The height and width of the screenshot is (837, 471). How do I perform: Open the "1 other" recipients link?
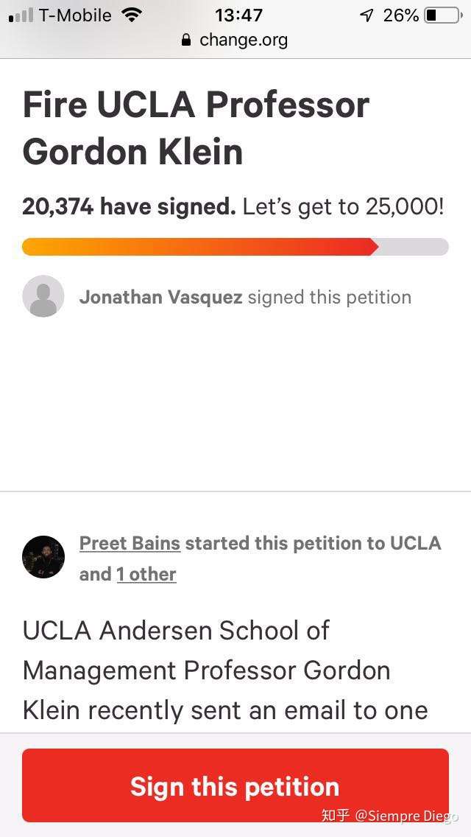[x=146, y=575]
